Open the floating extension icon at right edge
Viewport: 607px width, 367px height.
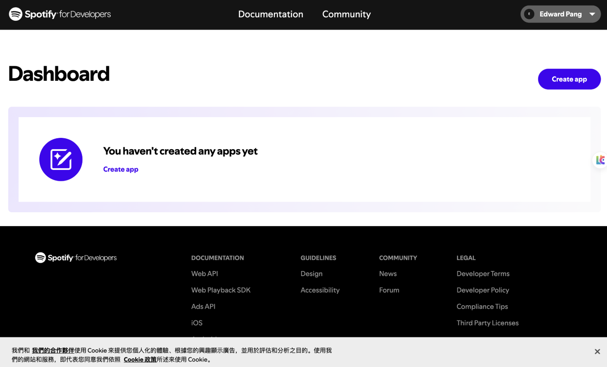click(x=600, y=160)
